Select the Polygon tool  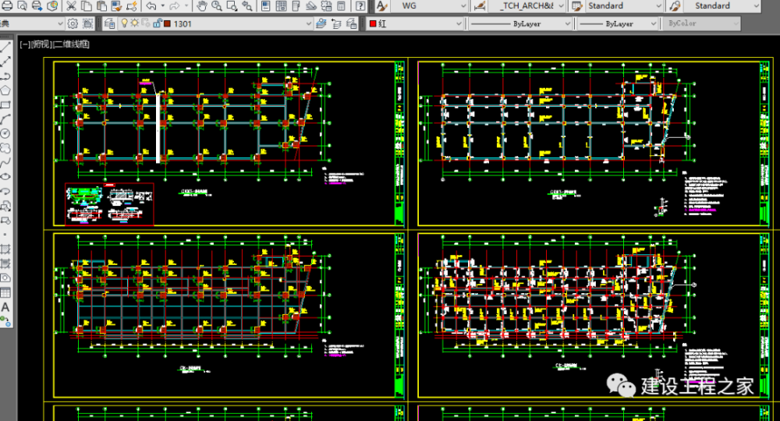point(5,90)
